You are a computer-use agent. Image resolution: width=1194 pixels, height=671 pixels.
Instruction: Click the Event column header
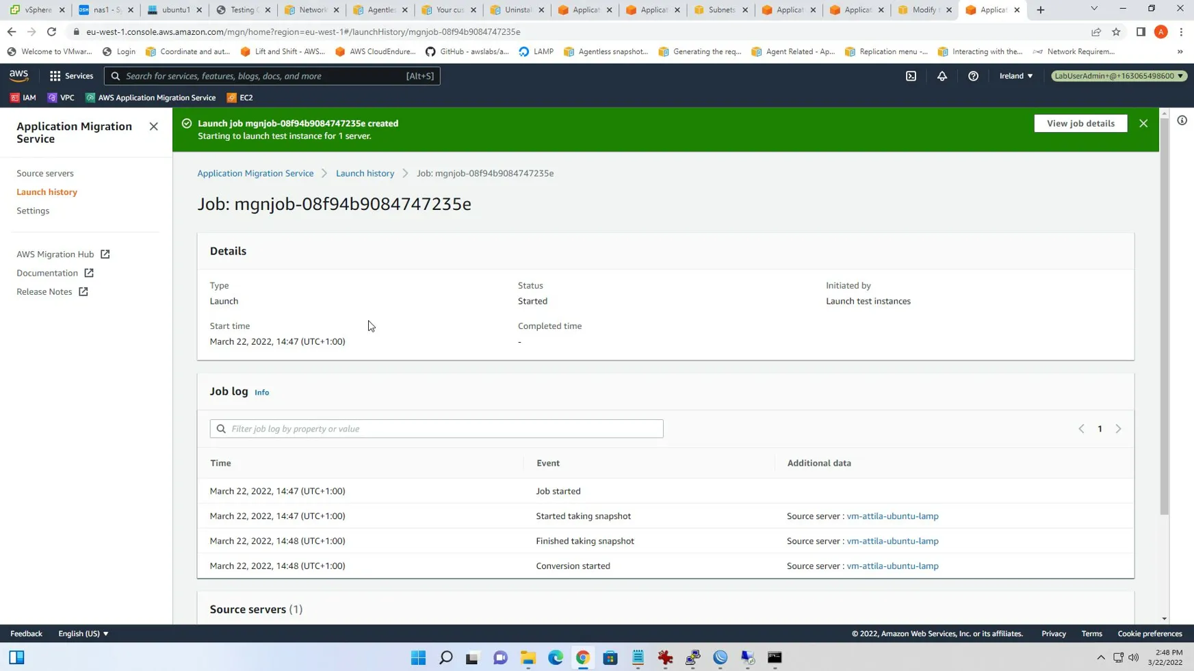point(547,463)
